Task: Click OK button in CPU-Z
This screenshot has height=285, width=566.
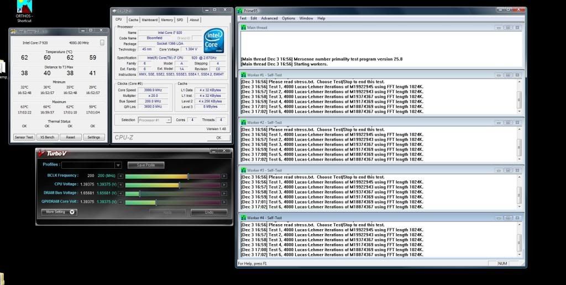Action: pyautogui.click(x=218, y=138)
